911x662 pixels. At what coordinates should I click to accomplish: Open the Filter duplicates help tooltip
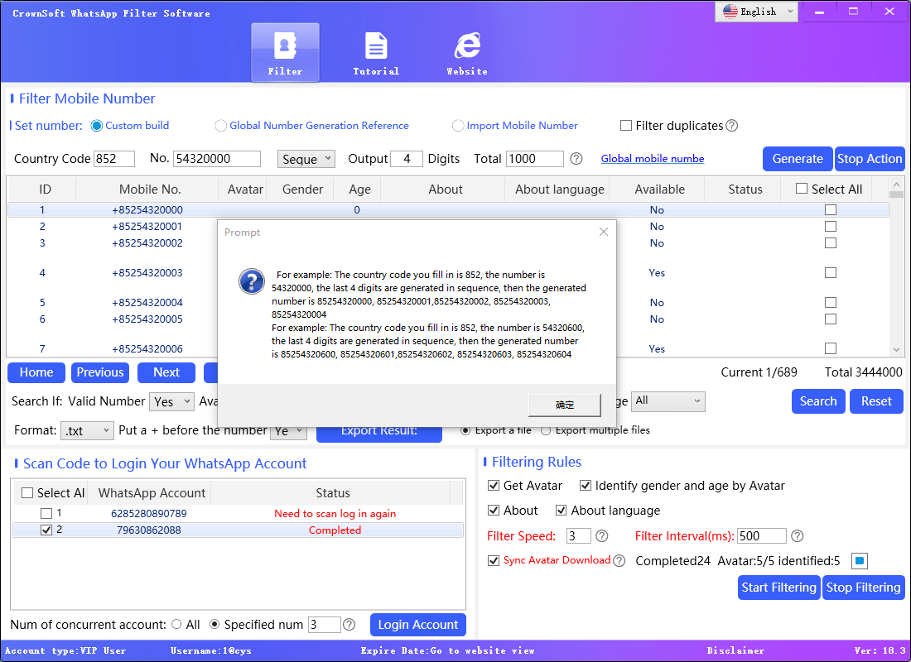732,125
